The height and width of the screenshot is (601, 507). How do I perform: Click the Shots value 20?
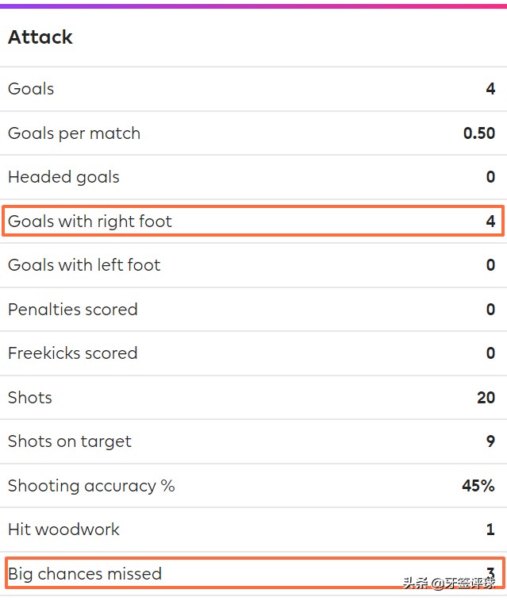tap(486, 398)
